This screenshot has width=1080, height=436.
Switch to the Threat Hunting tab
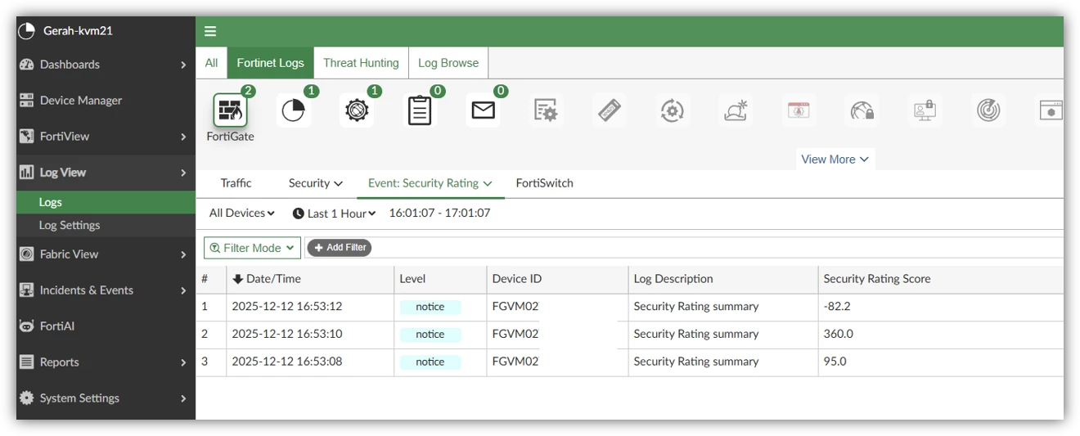point(361,63)
